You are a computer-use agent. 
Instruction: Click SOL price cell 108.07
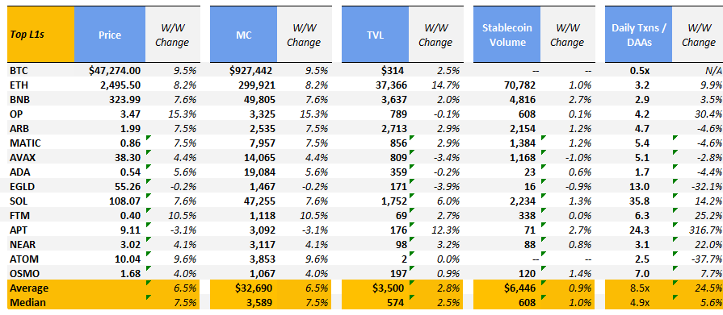coord(125,201)
